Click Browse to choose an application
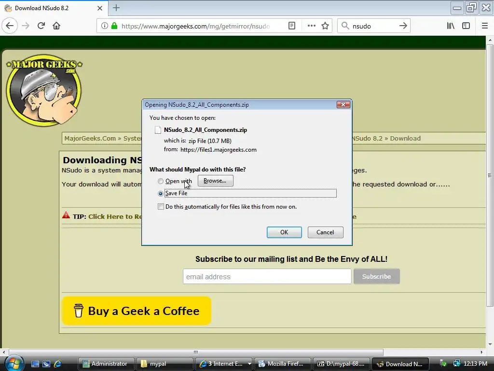494x371 pixels. [216, 181]
